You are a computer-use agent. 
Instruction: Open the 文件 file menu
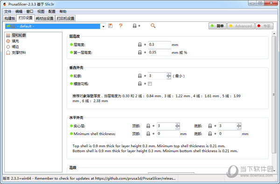pyautogui.click(x=7, y=11)
